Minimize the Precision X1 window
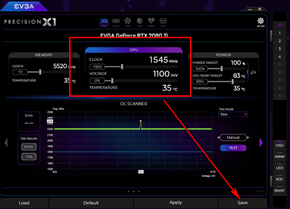 [x=250, y=9]
